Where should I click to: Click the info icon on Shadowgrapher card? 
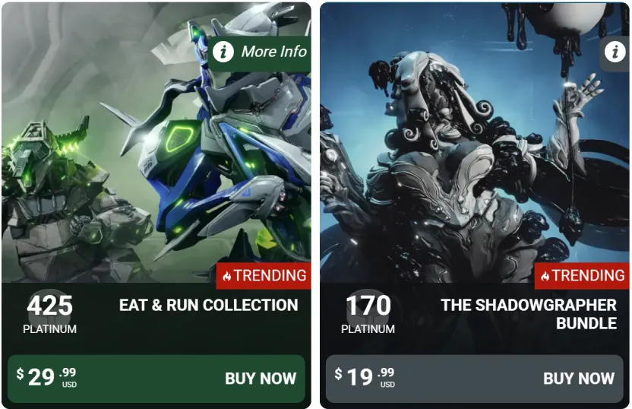(615, 52)
